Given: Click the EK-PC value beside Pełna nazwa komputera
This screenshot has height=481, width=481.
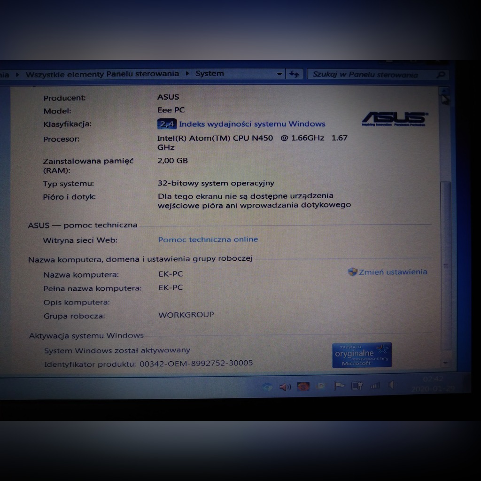Looking at the screenshot, I should click(171, 287).
